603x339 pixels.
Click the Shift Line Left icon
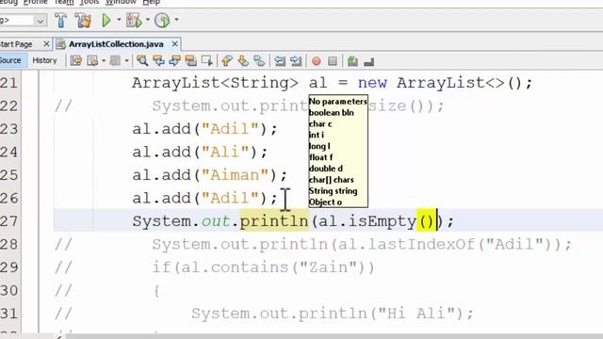click(280, 60)
